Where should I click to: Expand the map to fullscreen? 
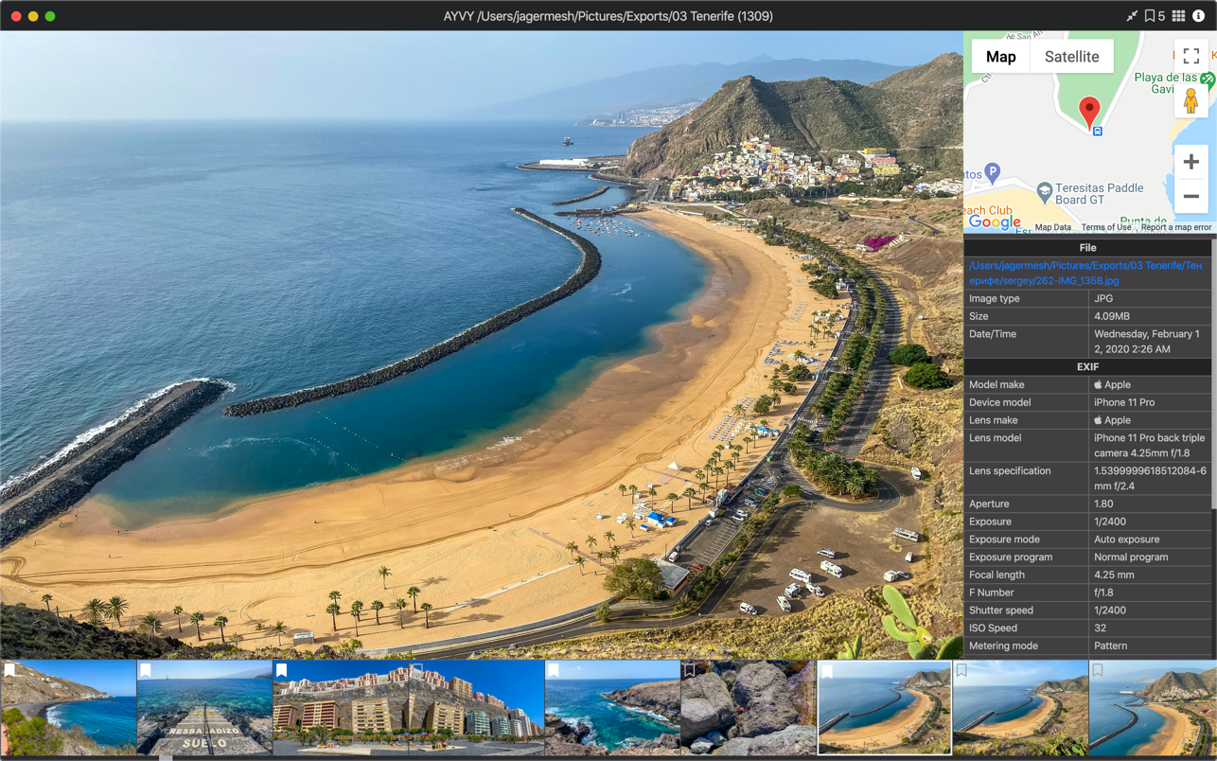[1191, 57]
